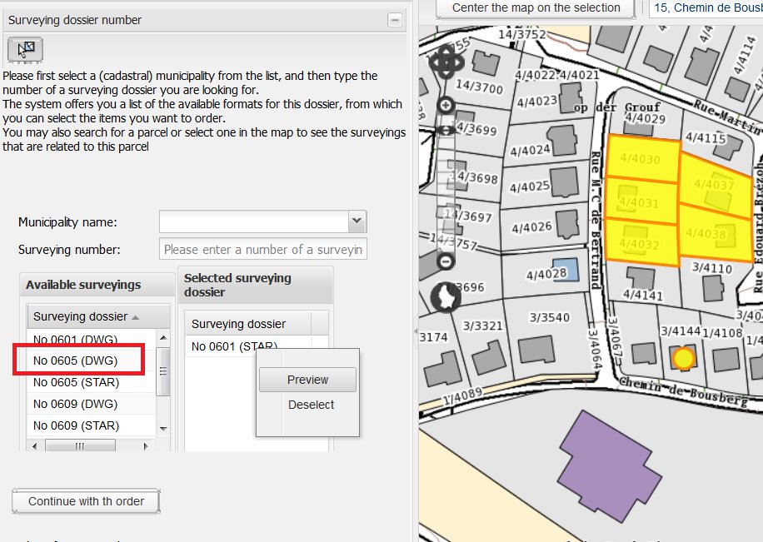
Task: Zoom out using the map minus button
Action: coord(446,261)
